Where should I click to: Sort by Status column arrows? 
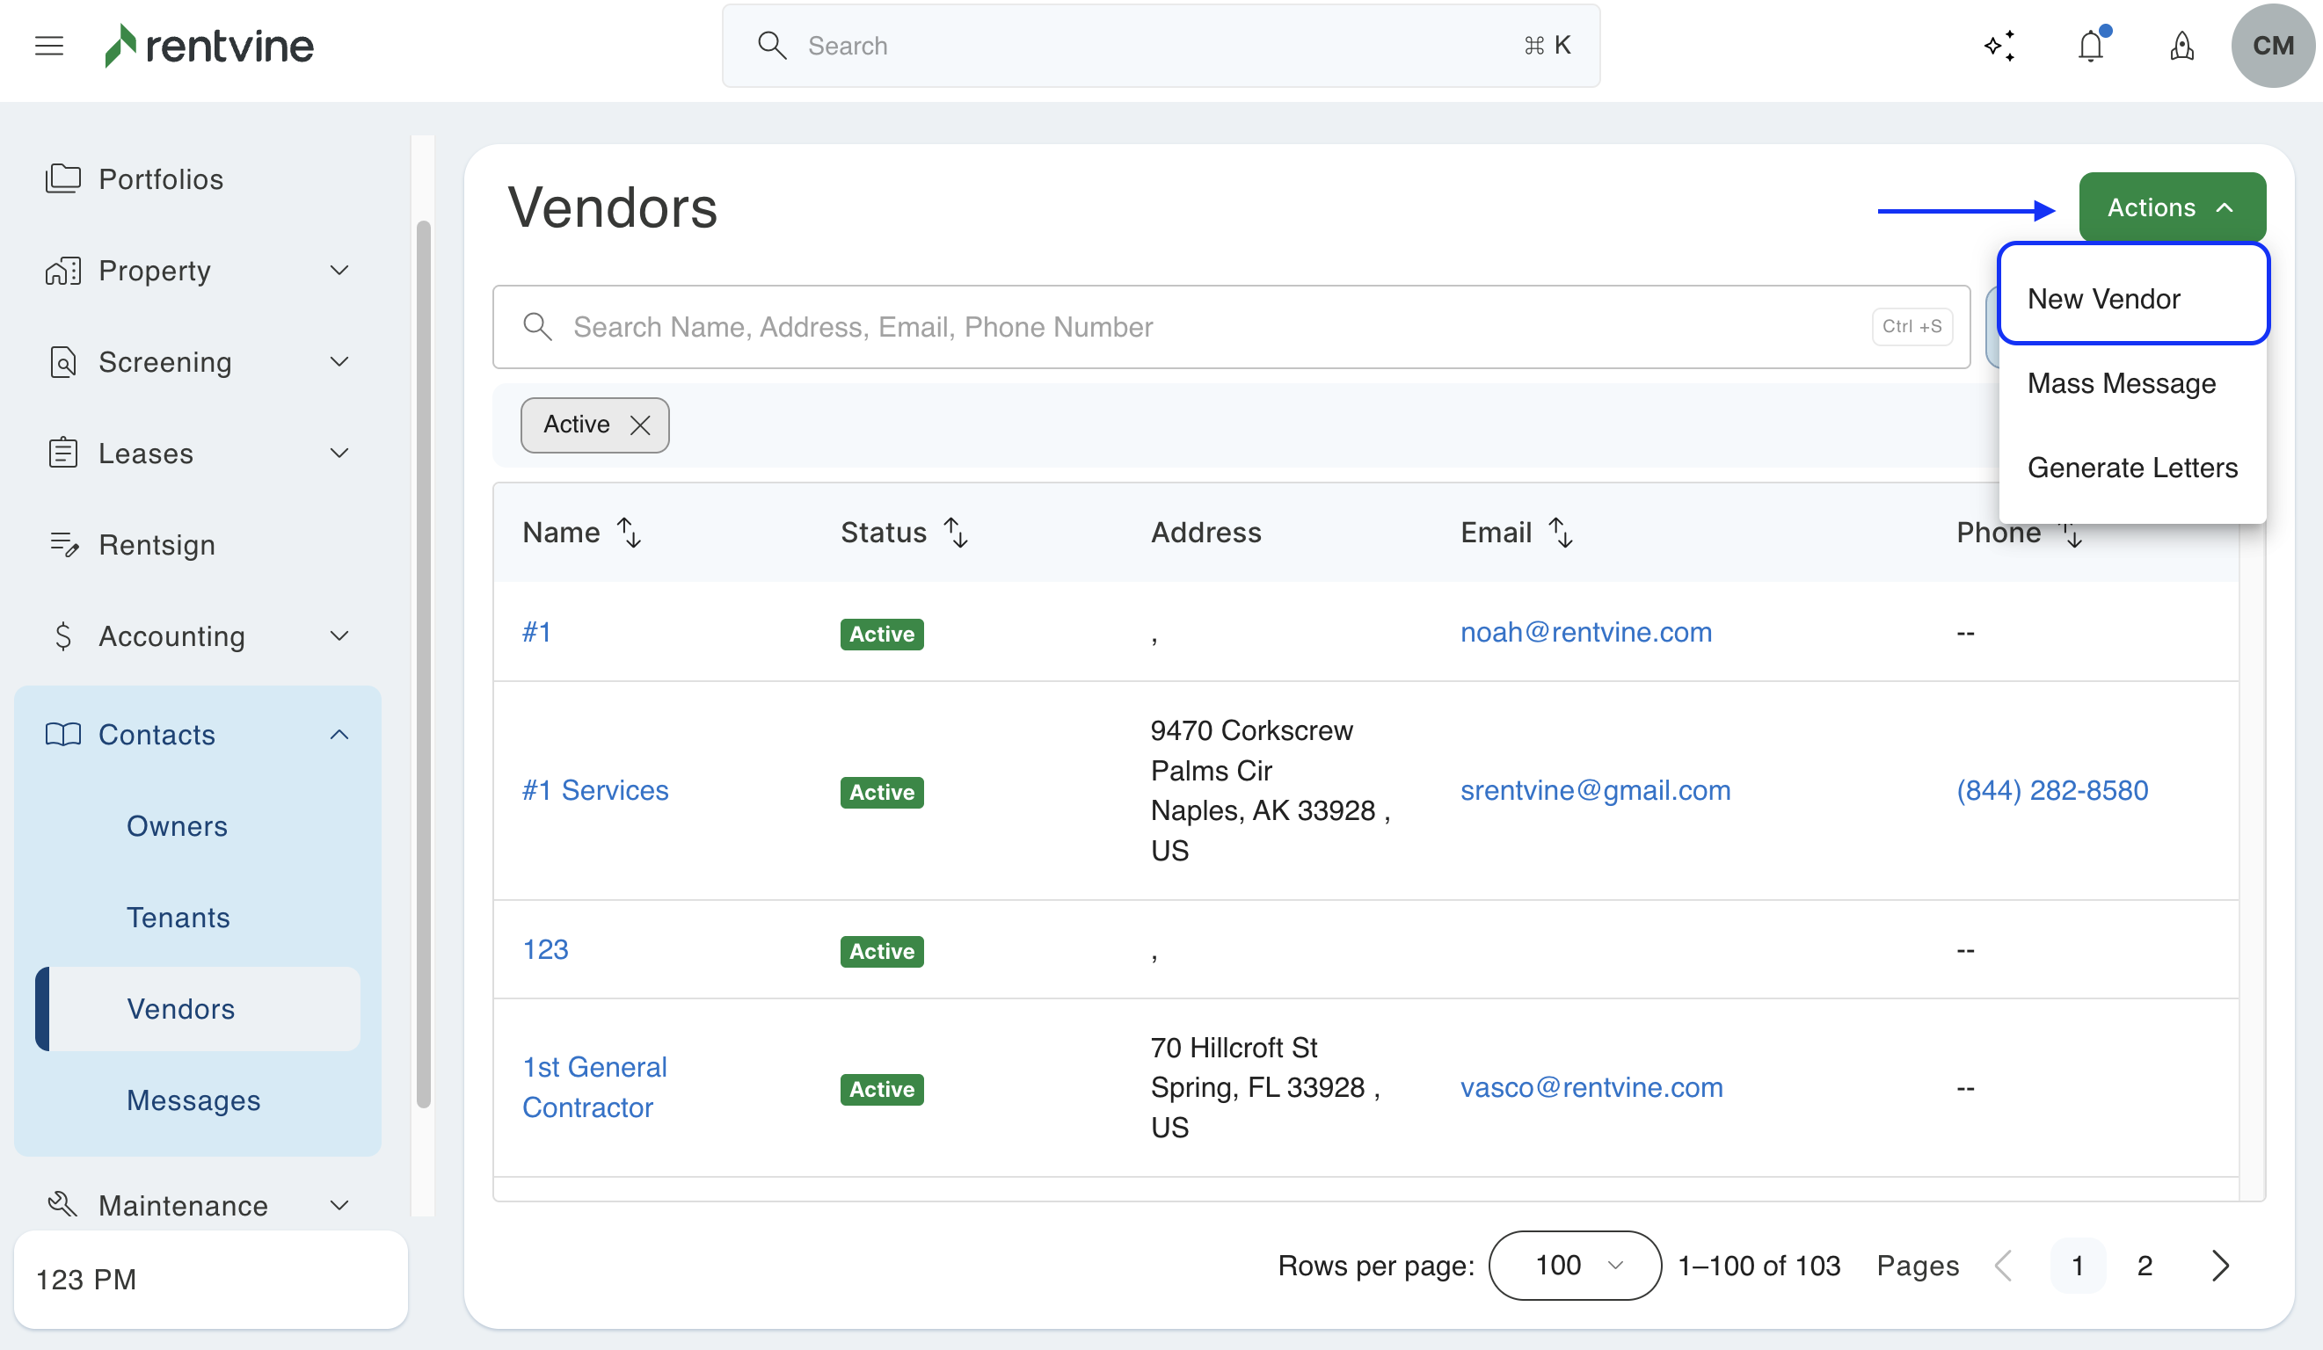point(956,532)
